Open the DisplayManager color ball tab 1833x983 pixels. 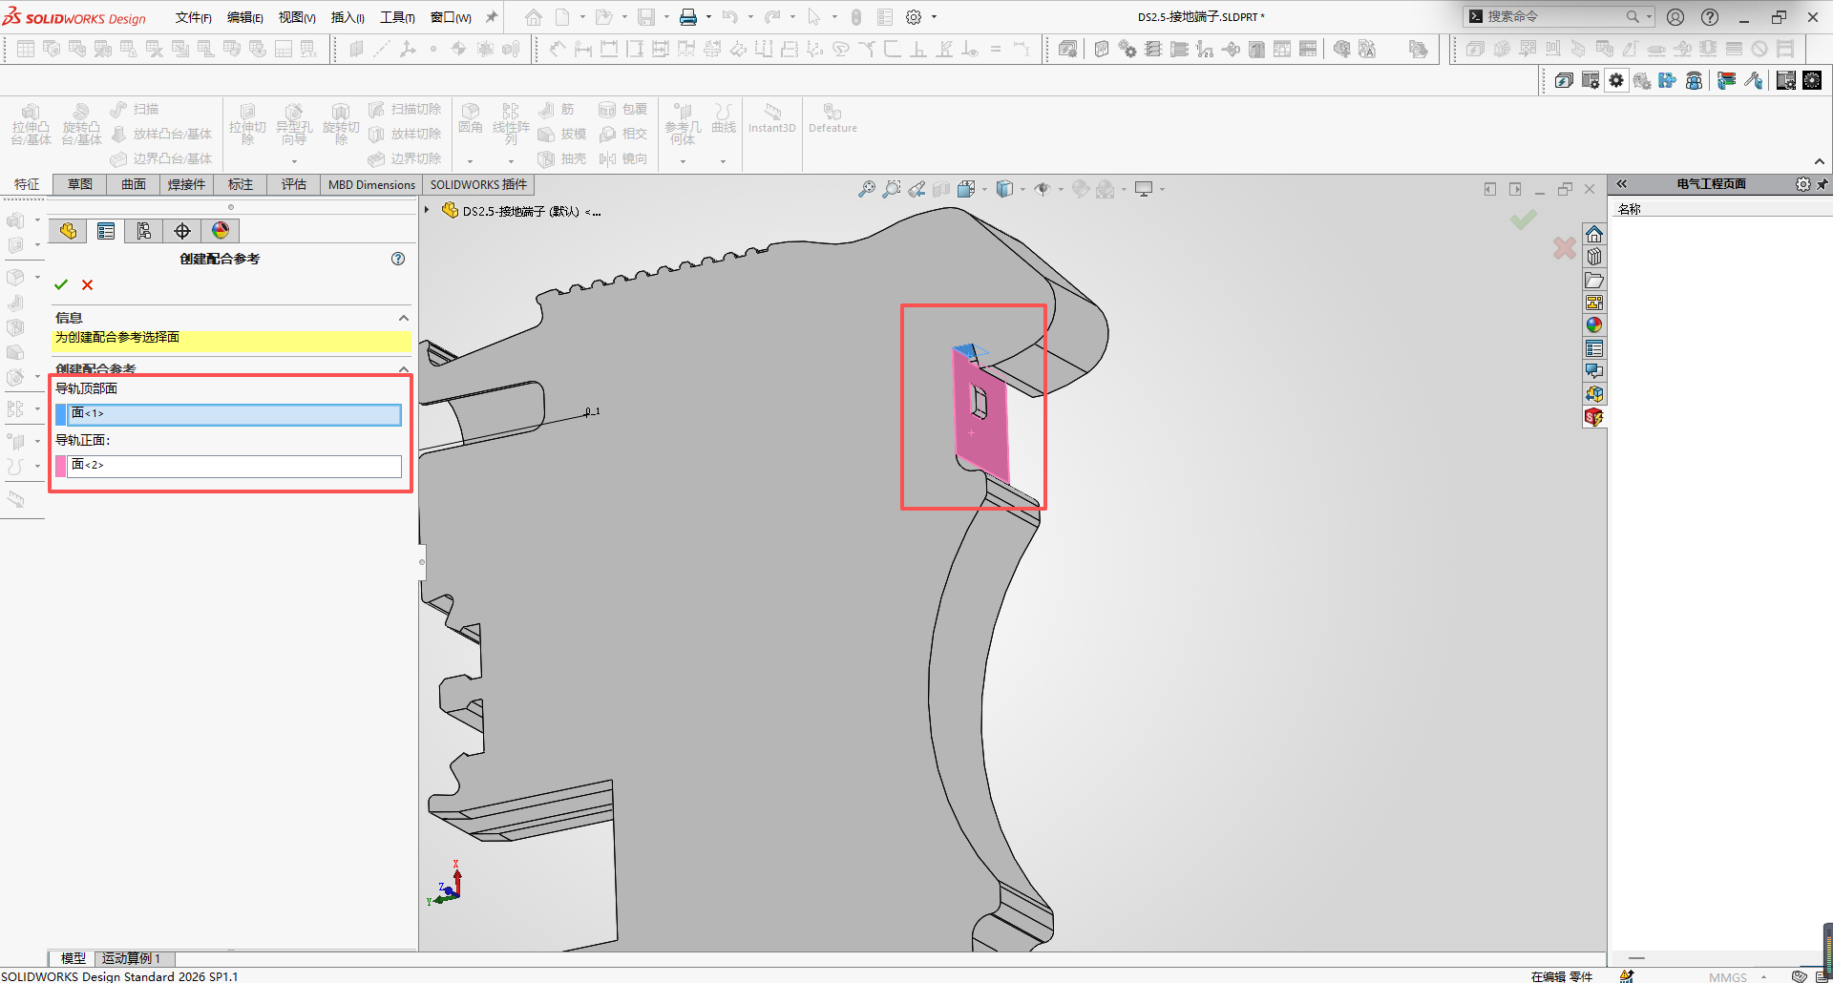pos(221,231)
